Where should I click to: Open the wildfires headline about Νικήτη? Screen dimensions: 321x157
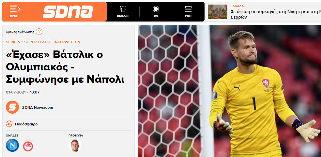click(276, 14)
